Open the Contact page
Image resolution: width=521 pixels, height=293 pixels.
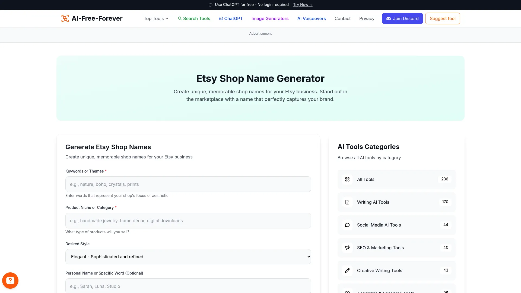click(x=342, y=18)
